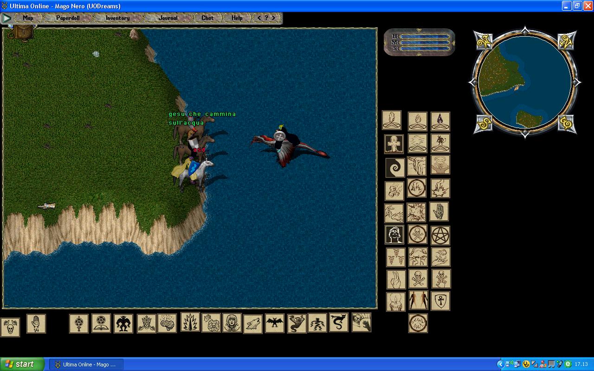Open the Journal menu
594x371 pixels.
(168, 18)
